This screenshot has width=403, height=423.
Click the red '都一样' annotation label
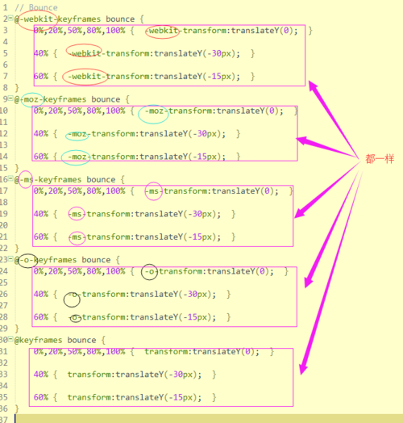tap(380, 159)
